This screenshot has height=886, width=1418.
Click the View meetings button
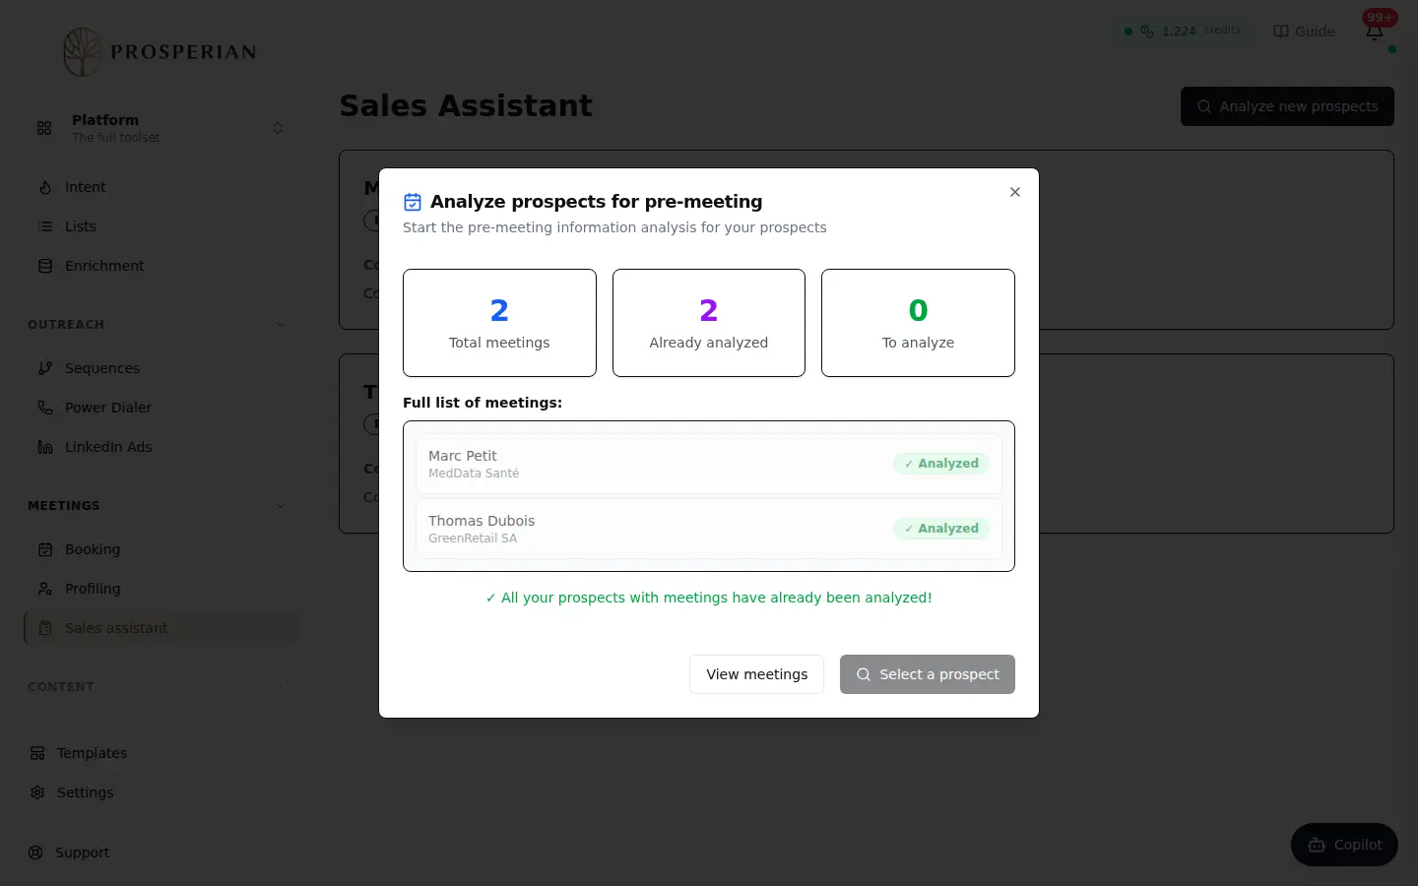(756, 674)
